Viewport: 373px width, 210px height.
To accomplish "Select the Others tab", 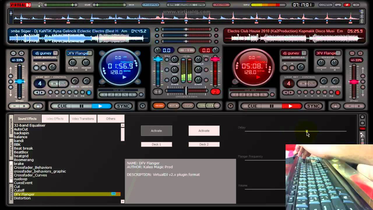I will pyautogui.click(x=111, y=119).
